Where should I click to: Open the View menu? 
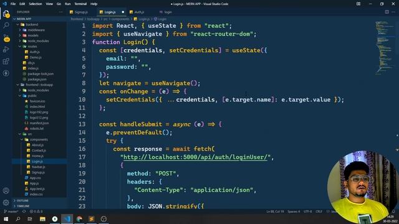[49, 4]
